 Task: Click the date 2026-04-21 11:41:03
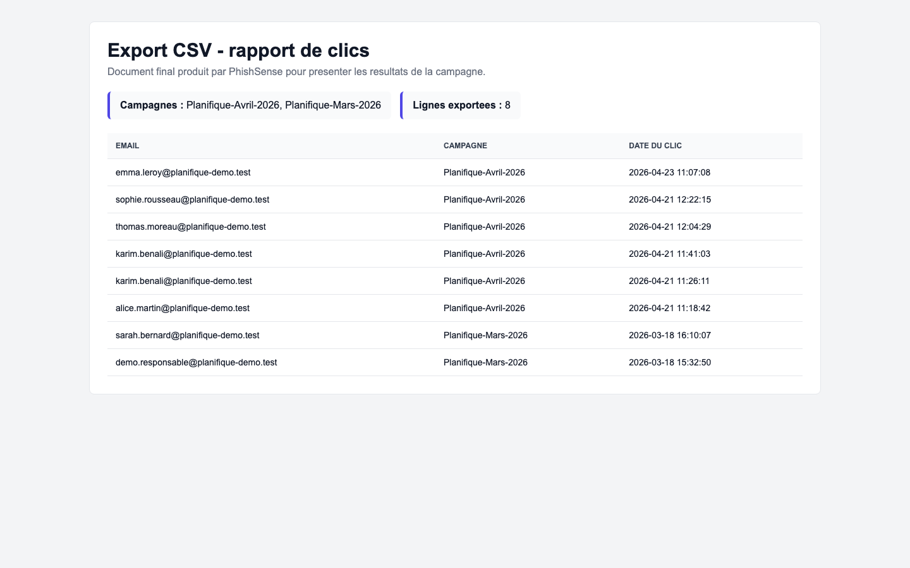(x=670, y=254)
